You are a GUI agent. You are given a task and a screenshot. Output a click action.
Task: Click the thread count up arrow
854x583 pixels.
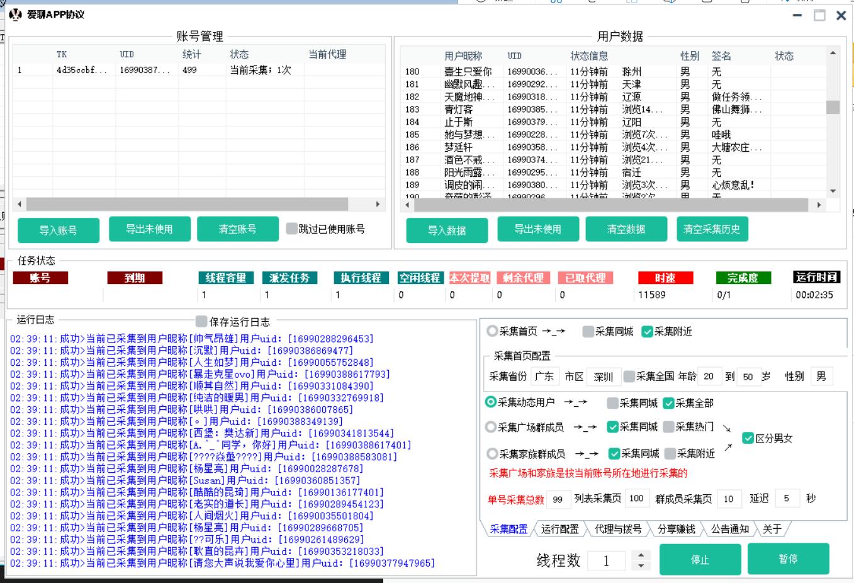point(641,555)
